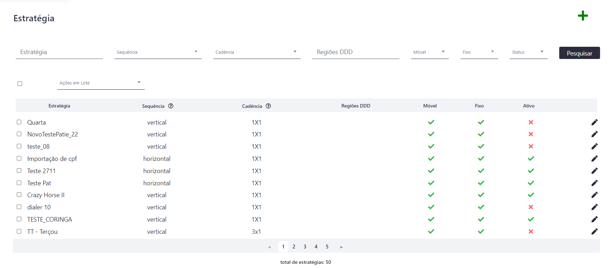Focus the Regiões DDD filter field
The image size is (614, 268).
(356, 52)
